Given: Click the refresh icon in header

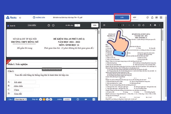Looking at the screenshot, I should (147, 17).
